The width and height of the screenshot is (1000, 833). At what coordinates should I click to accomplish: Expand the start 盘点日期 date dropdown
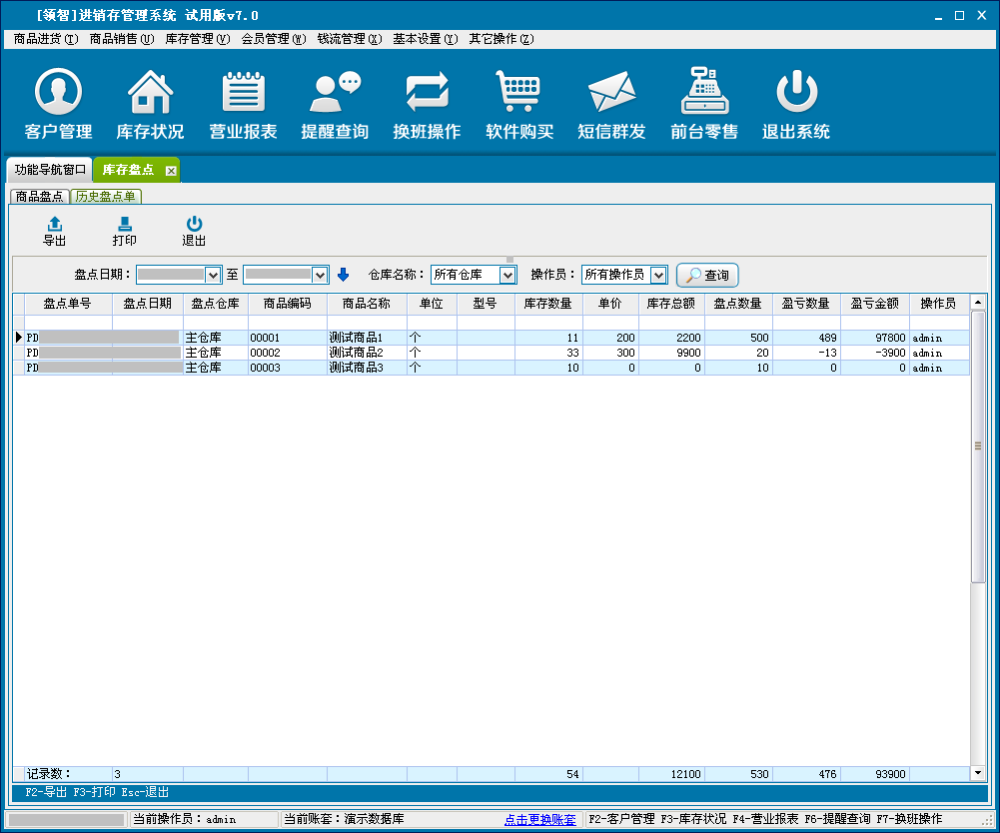click(212, 275)
